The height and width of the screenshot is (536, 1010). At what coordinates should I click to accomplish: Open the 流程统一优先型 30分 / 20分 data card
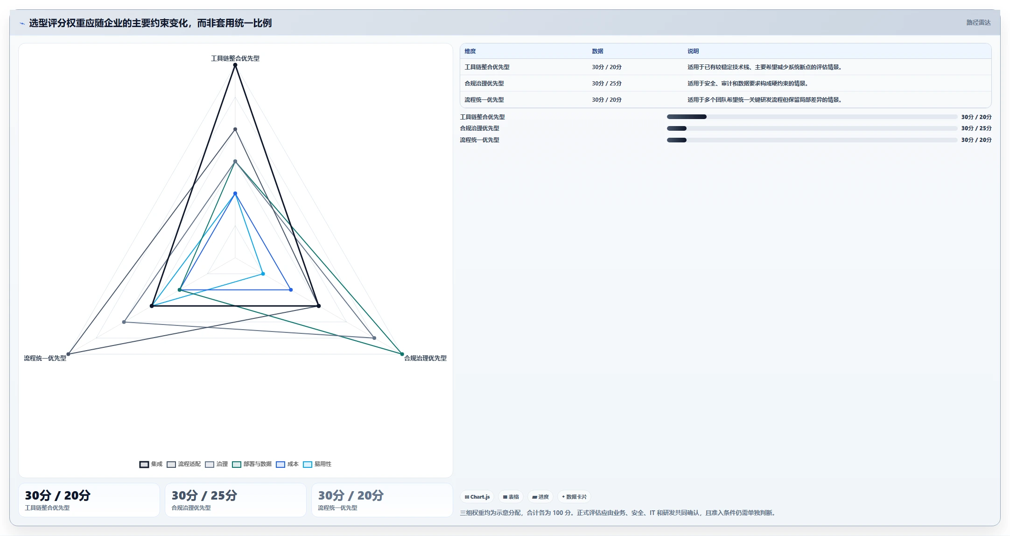pyautogui.click(x=382, y=500)
